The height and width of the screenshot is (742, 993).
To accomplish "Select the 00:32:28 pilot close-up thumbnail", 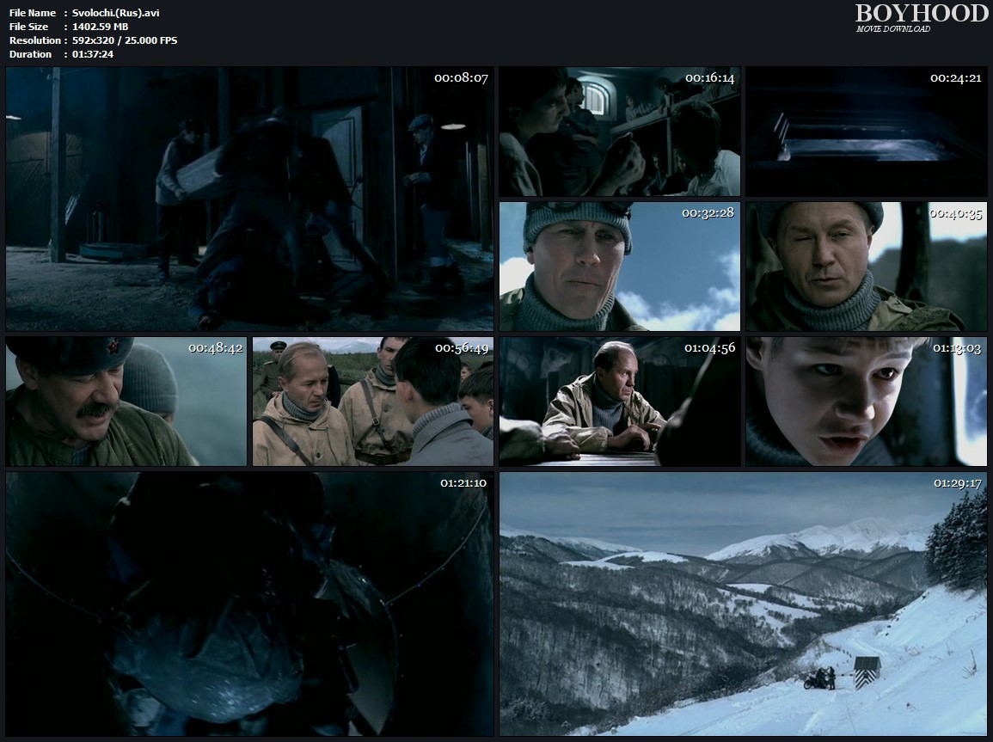I will (619, 267).
